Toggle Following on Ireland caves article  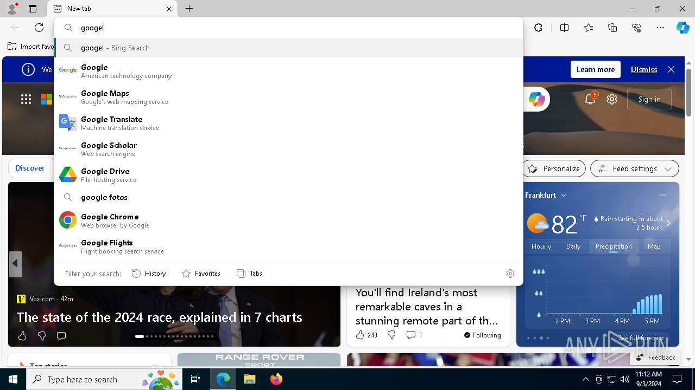point(483,335)
